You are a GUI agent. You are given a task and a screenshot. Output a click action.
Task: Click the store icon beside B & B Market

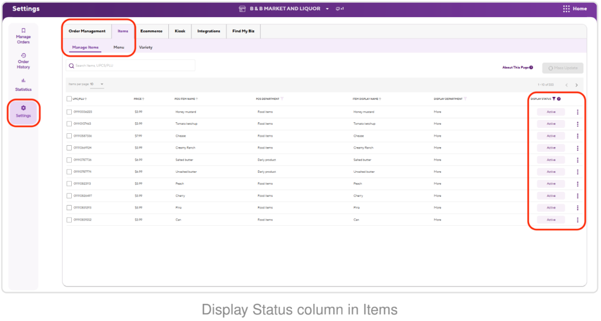242,9
